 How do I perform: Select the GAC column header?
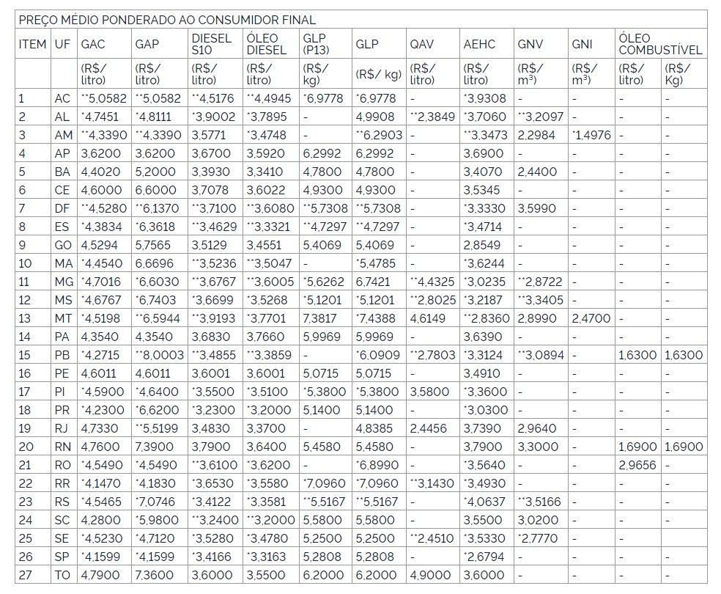(x=93, y=44)
